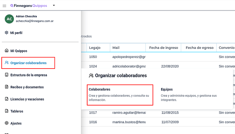This screenshot has height=134, width=235.
Task: Click the hexagon icon for Ajustes
Action: pyautogui.click(x=6, y=123)
